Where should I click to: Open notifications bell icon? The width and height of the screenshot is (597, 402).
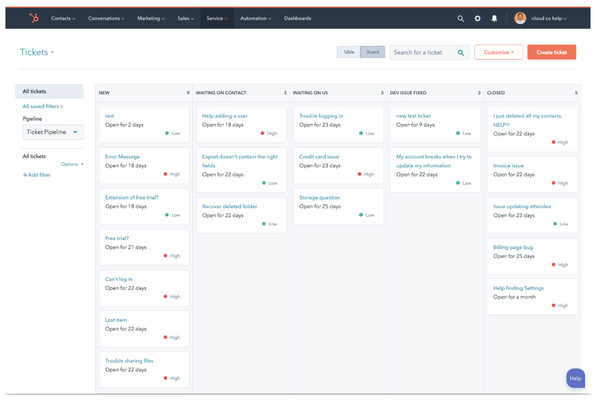tap(494, 18)
